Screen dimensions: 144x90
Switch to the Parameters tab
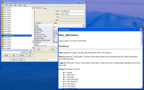(x=39, y=8)
